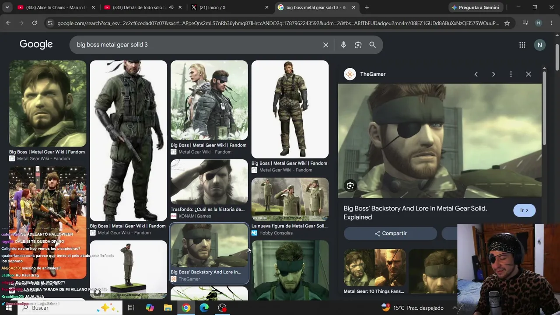Search by image with the Google Lens icon
Image resolution: width=560 pixels, height=315 pixels.
point(358,45)
